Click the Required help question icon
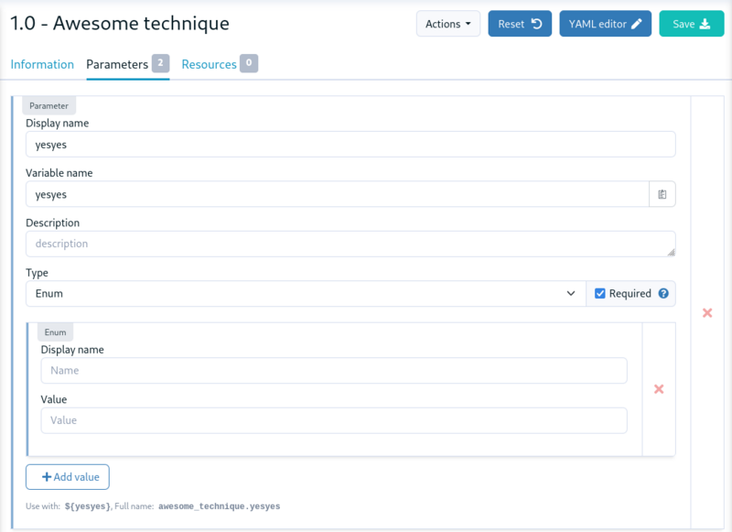 (663, 293)
